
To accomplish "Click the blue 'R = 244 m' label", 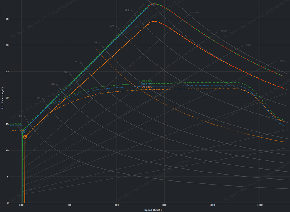I will [16, 126].
